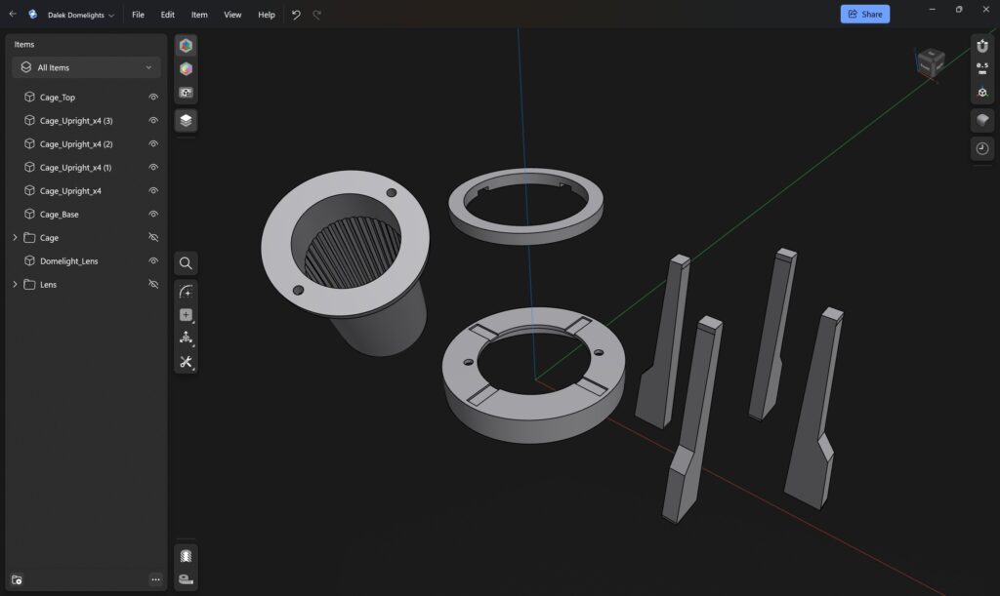This screenshot has width=1000, height=596.
Task: Click the Share button
Action: click(x=864, y=15)
